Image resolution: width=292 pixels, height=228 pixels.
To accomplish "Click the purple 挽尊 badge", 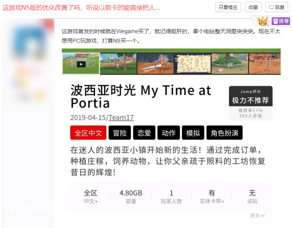I will 281,21.
